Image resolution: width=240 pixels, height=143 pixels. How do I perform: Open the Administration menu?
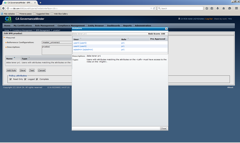(x=143, y=26)
